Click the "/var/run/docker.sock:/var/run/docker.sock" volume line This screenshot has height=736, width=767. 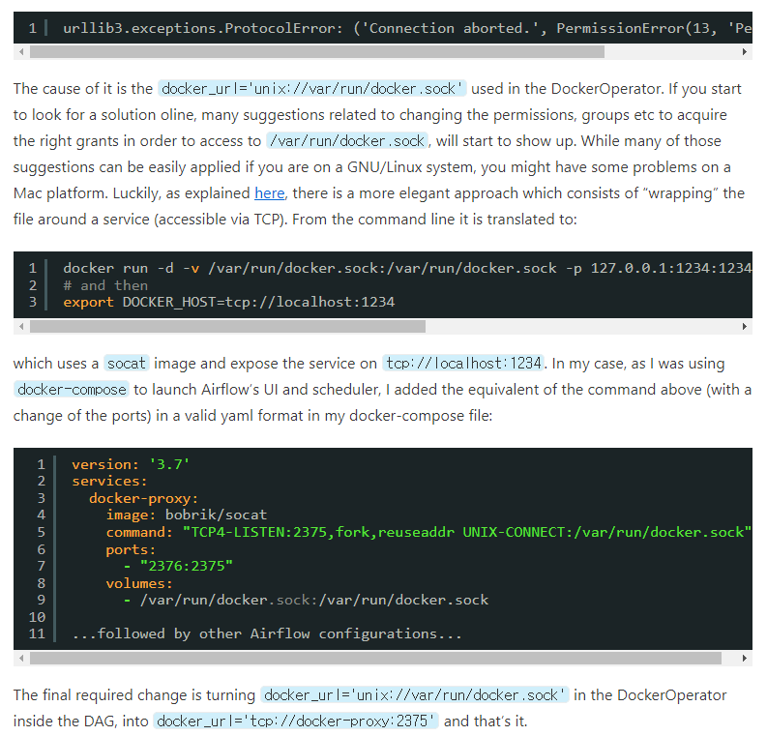(307, 600)
